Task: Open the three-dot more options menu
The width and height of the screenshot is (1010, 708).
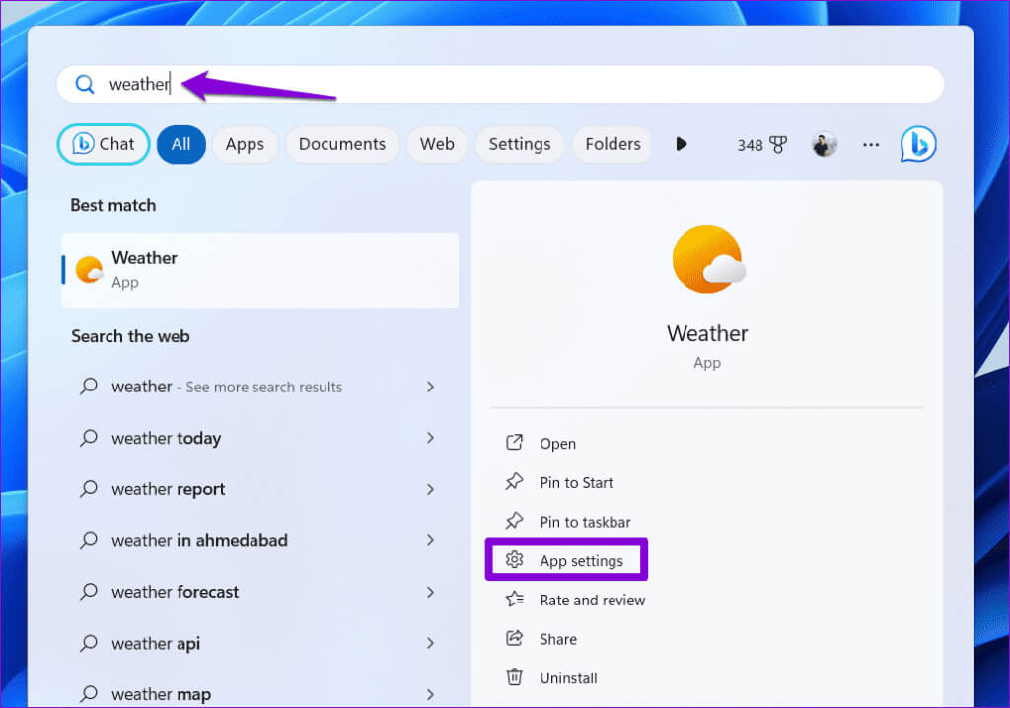Action: coord(871,144)
